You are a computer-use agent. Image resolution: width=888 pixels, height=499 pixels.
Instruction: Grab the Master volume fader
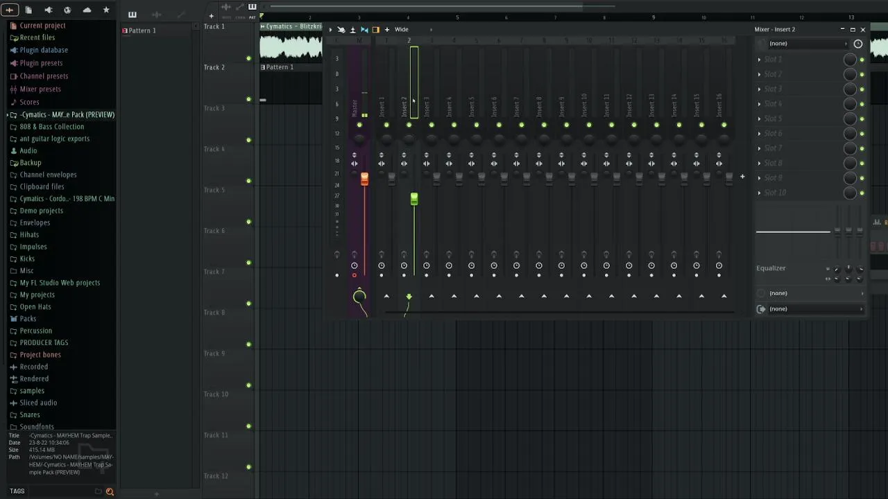[x=364, y=179]
